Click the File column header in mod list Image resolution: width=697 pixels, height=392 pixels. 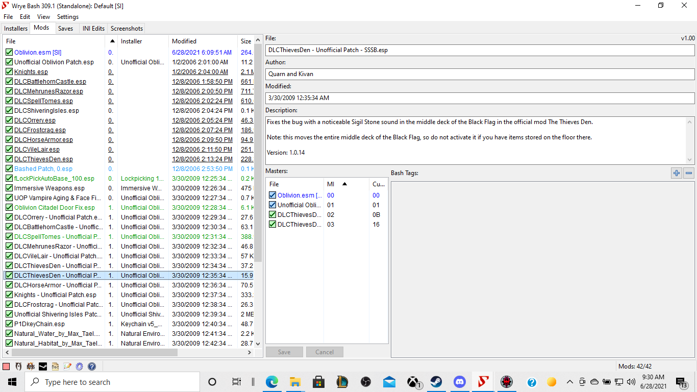tap(54, 41)
